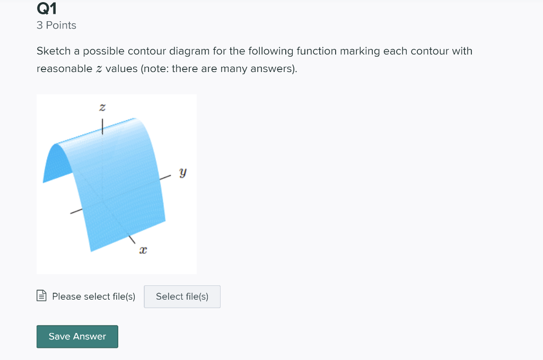543x360 pixels.
Task: Click the Select file(s) button
Action: coord(182,296)
